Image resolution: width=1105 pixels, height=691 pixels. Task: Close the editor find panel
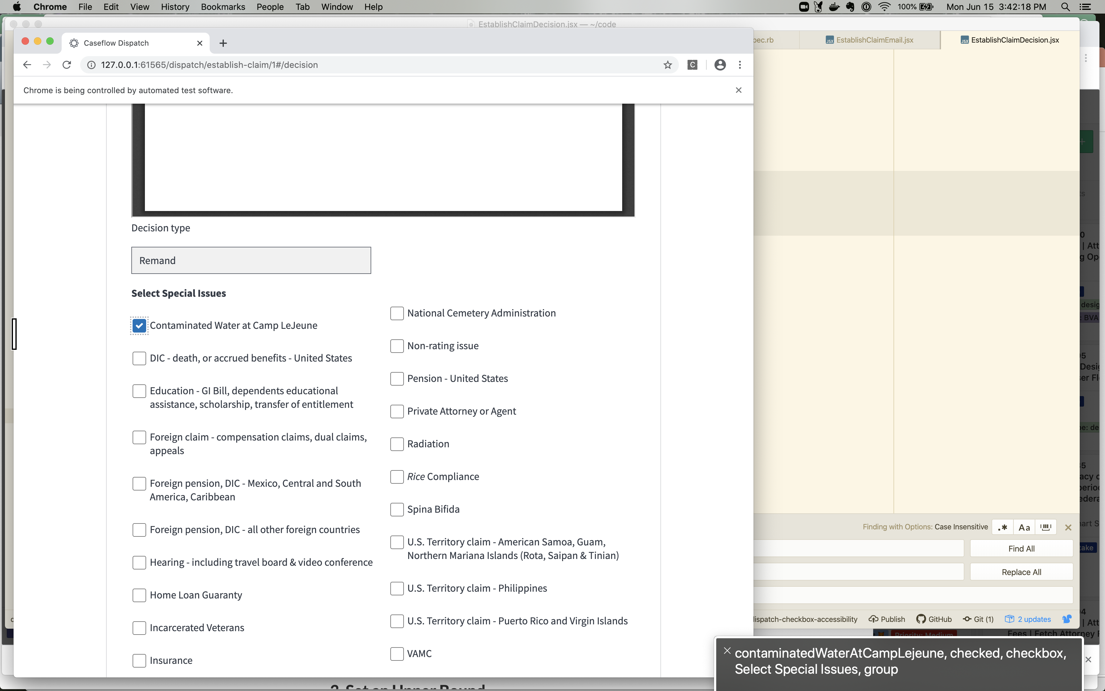pyautogui.click(x=1068, y=528)
